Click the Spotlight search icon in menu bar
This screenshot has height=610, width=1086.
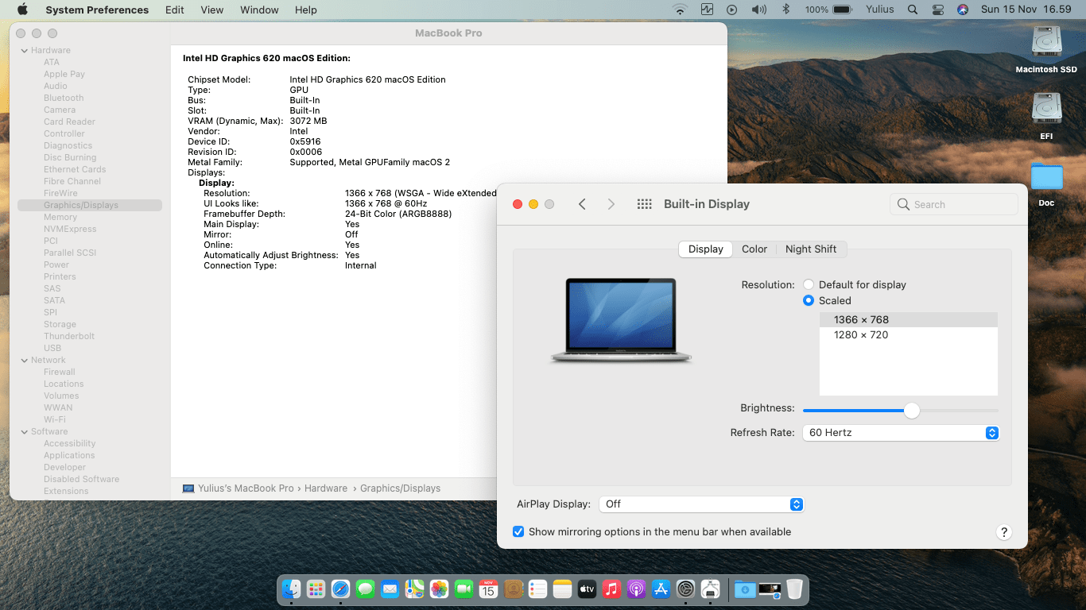913,10
